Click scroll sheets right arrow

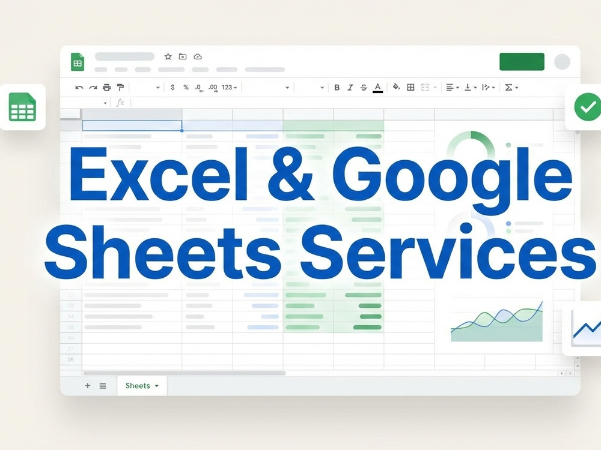point(570,373)
